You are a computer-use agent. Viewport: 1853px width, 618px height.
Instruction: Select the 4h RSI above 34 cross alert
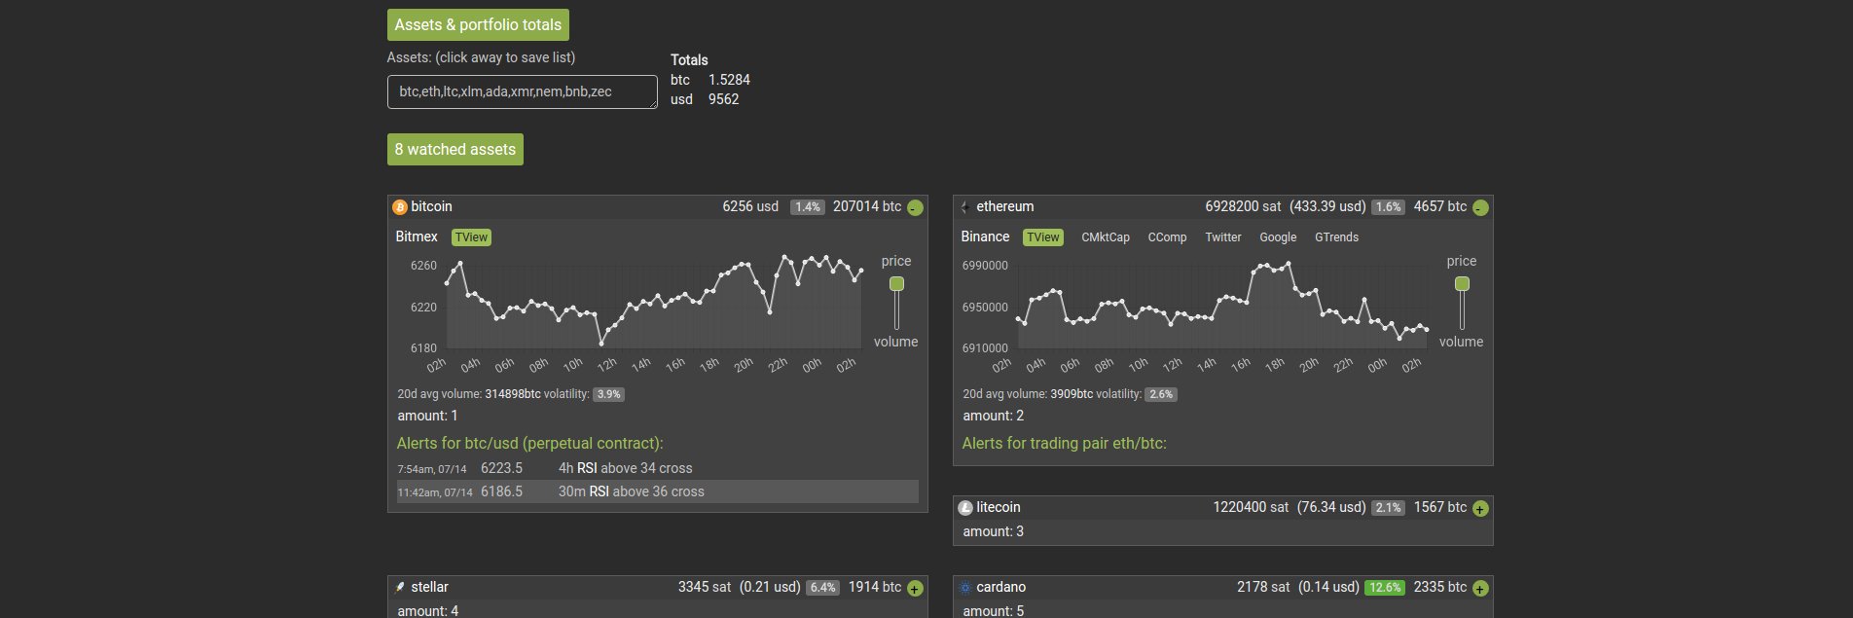tap(657, 468)
